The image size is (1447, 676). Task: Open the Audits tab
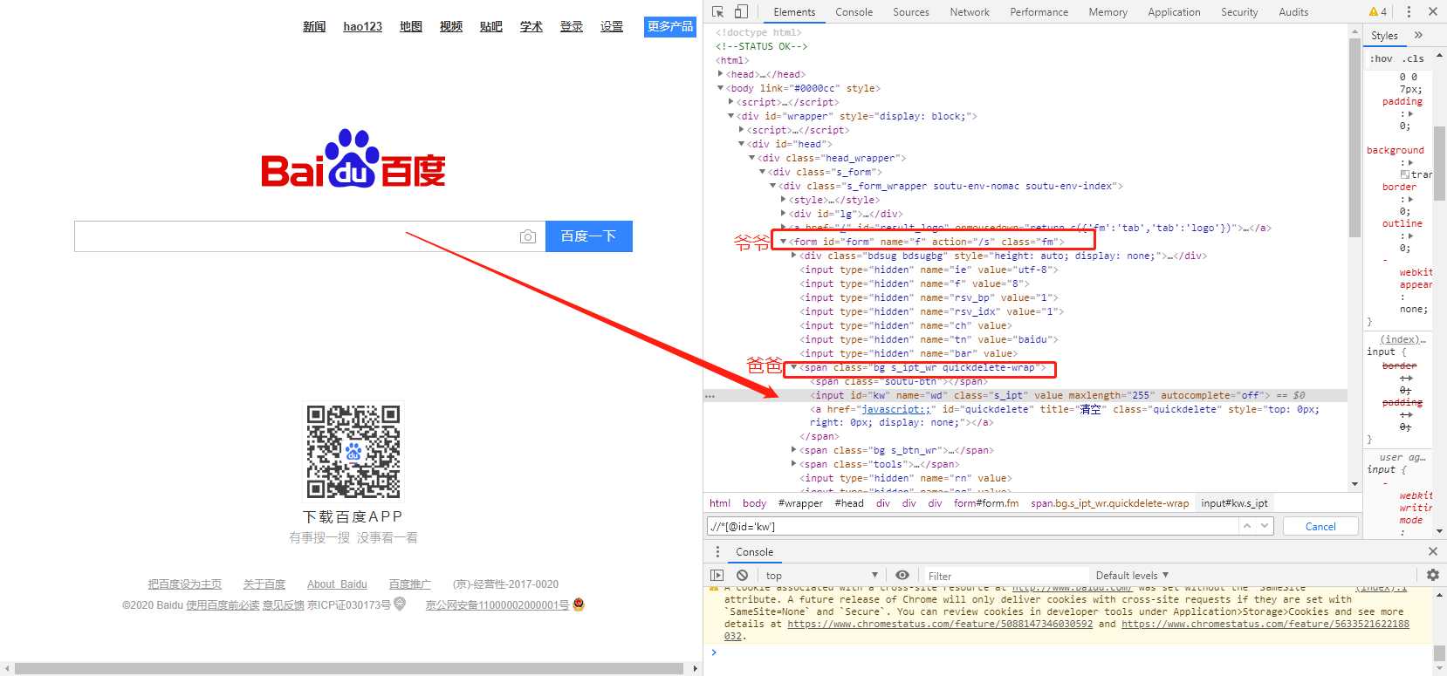tap(1293, 12)
